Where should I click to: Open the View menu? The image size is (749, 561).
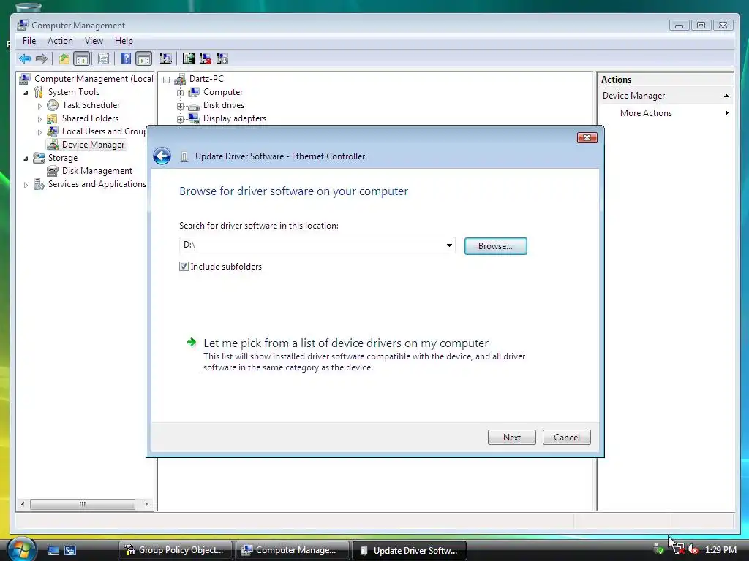tap(94, 41)
